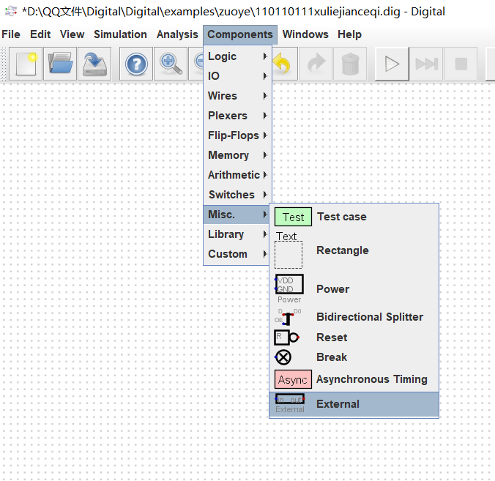Click the yellow Undo arrow icon
This screenshot has height=481, width=495.
[282, 64]
